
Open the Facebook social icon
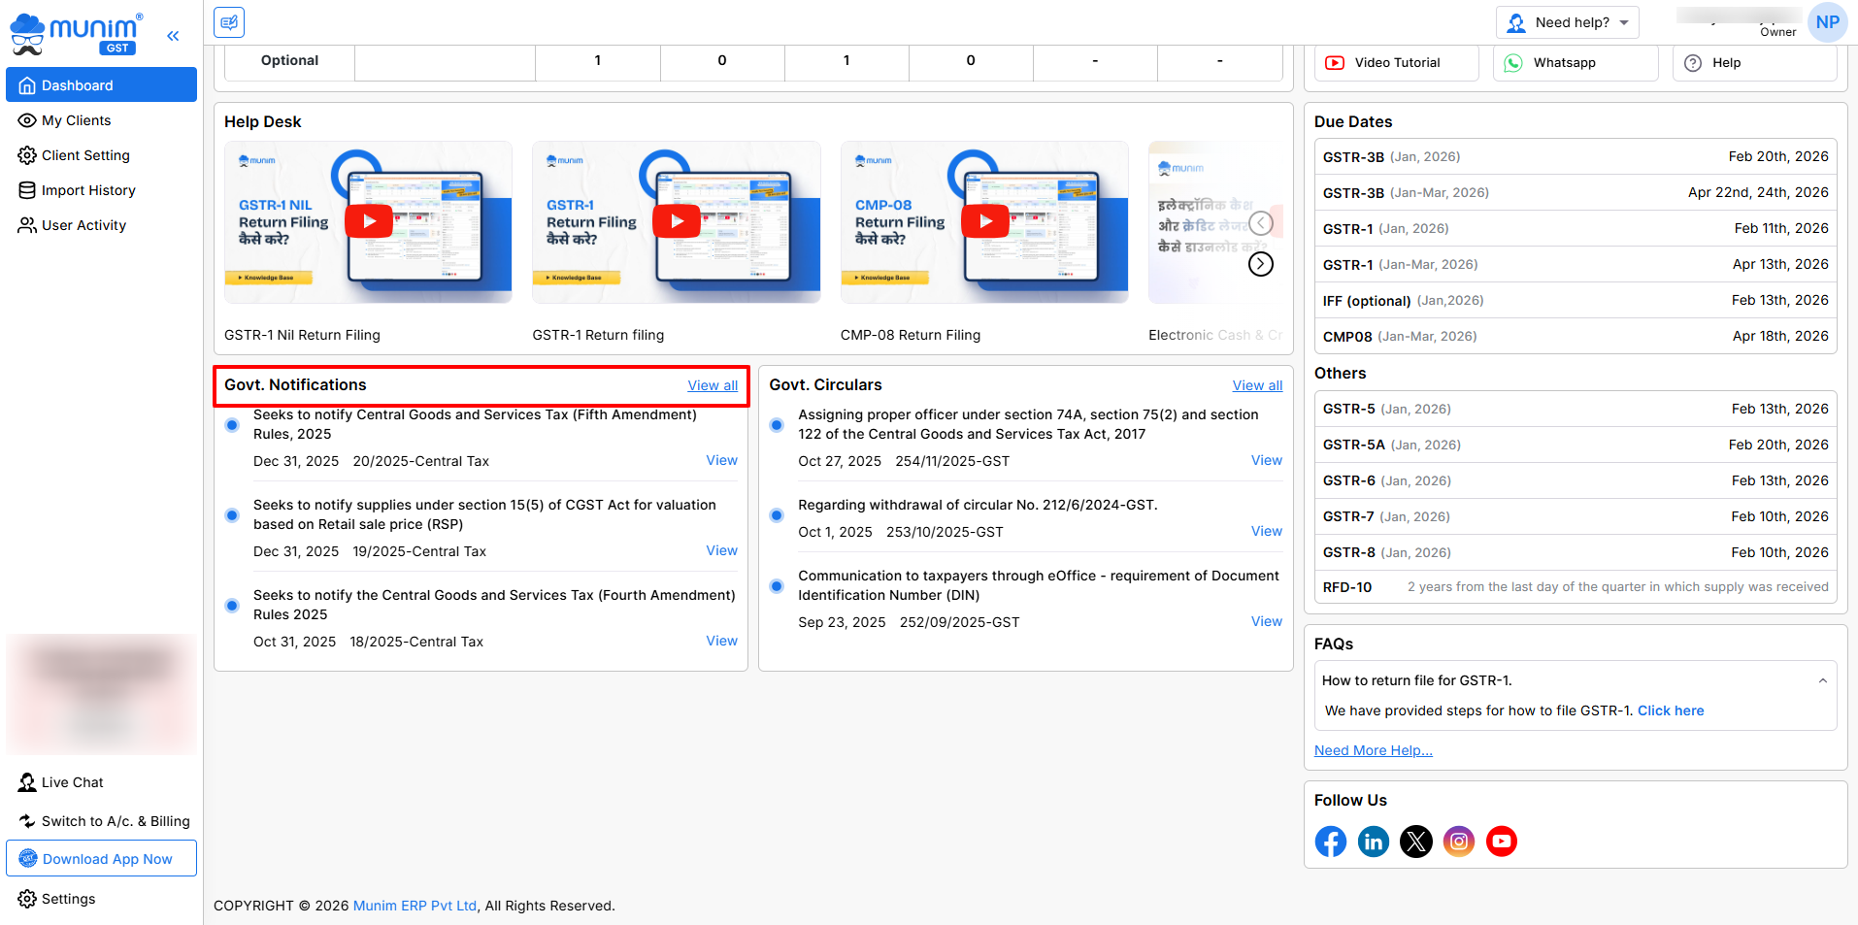click(1330, 842)
